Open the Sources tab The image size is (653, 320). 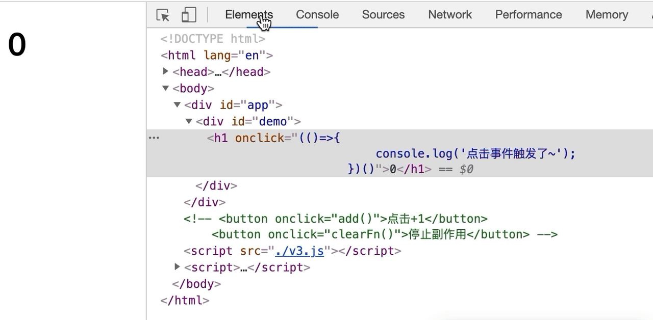tap(383, 15)
